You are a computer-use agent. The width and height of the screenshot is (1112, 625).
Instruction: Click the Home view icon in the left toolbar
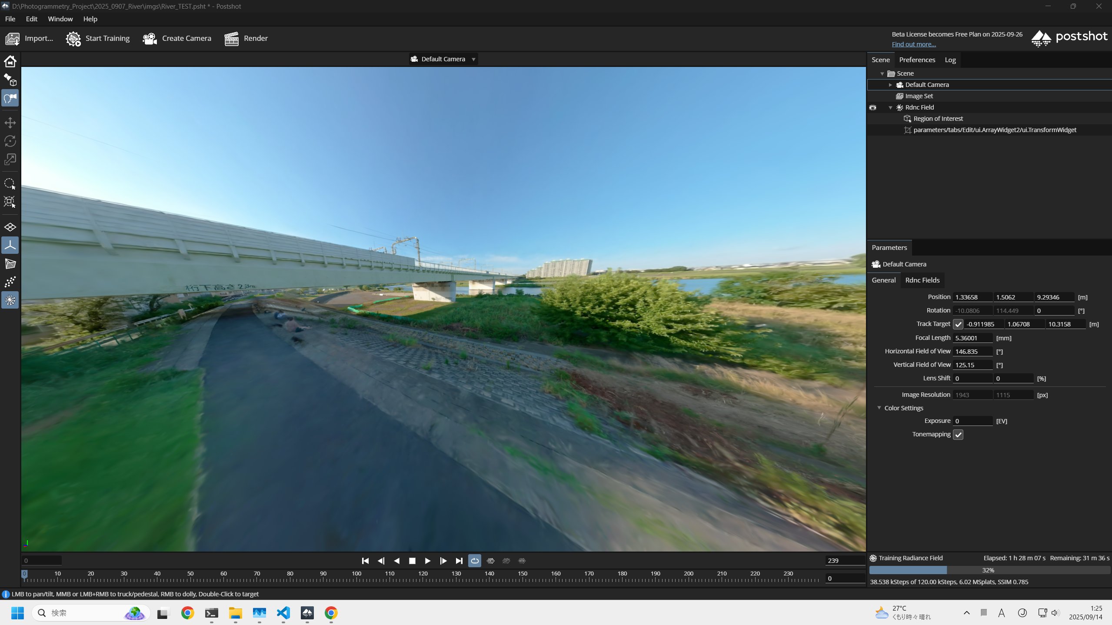pos(10,61)
